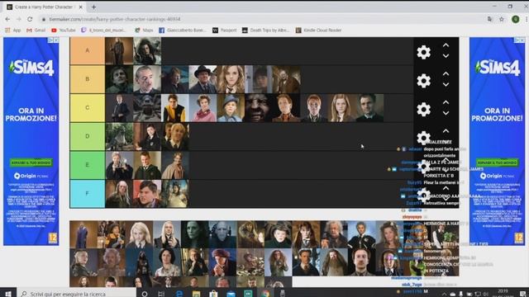
Task: Open the App bookmarks shortcut
Action: click(13, 31)
